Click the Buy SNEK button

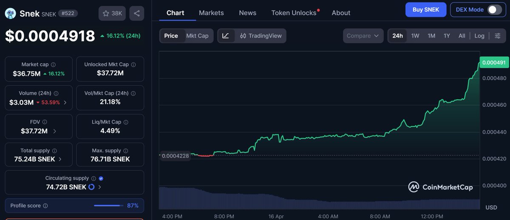[425, 10]
